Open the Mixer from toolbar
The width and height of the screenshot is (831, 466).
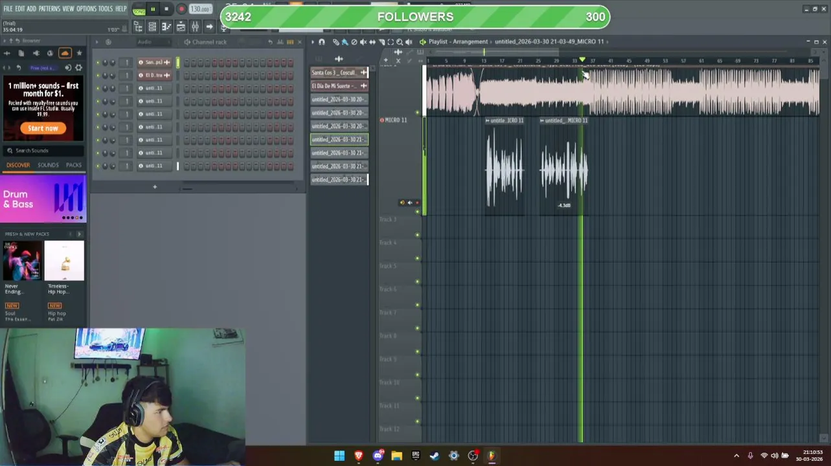(x=195, y=27)
